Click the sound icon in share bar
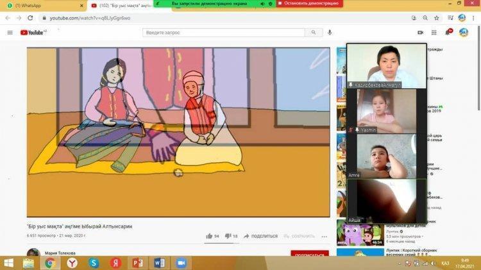The width and height of the screenshot is (481, 270). 262,4
